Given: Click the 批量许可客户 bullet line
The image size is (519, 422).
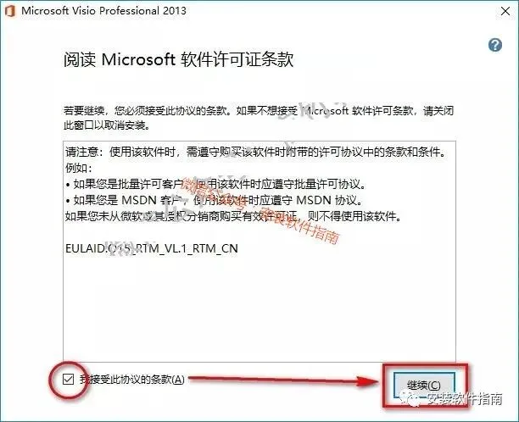Looking at the screenshot, I should [x=215, y=184].
